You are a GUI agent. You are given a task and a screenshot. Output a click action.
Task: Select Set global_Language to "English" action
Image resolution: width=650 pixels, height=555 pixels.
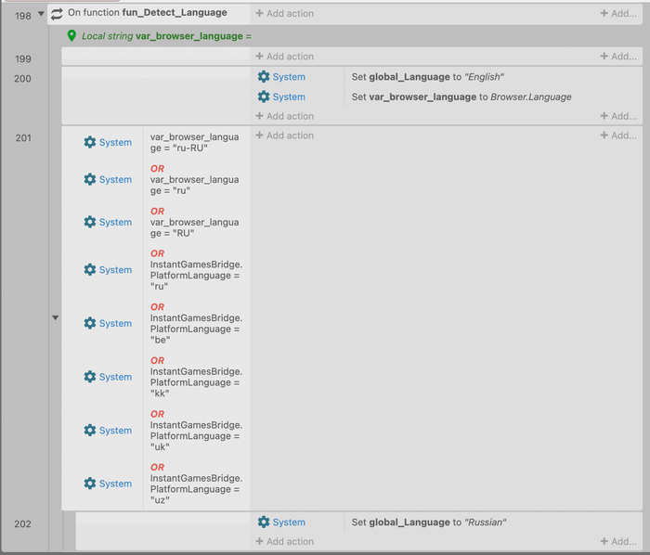[428, 77]
